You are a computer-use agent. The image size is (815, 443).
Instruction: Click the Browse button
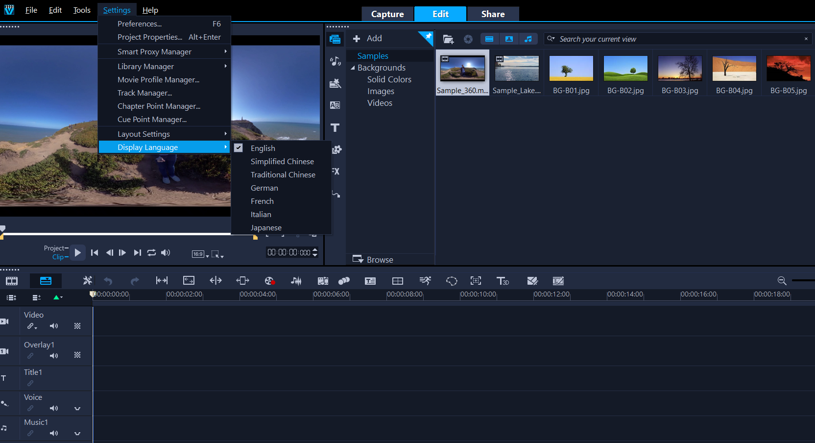click(x=373, y=259)
